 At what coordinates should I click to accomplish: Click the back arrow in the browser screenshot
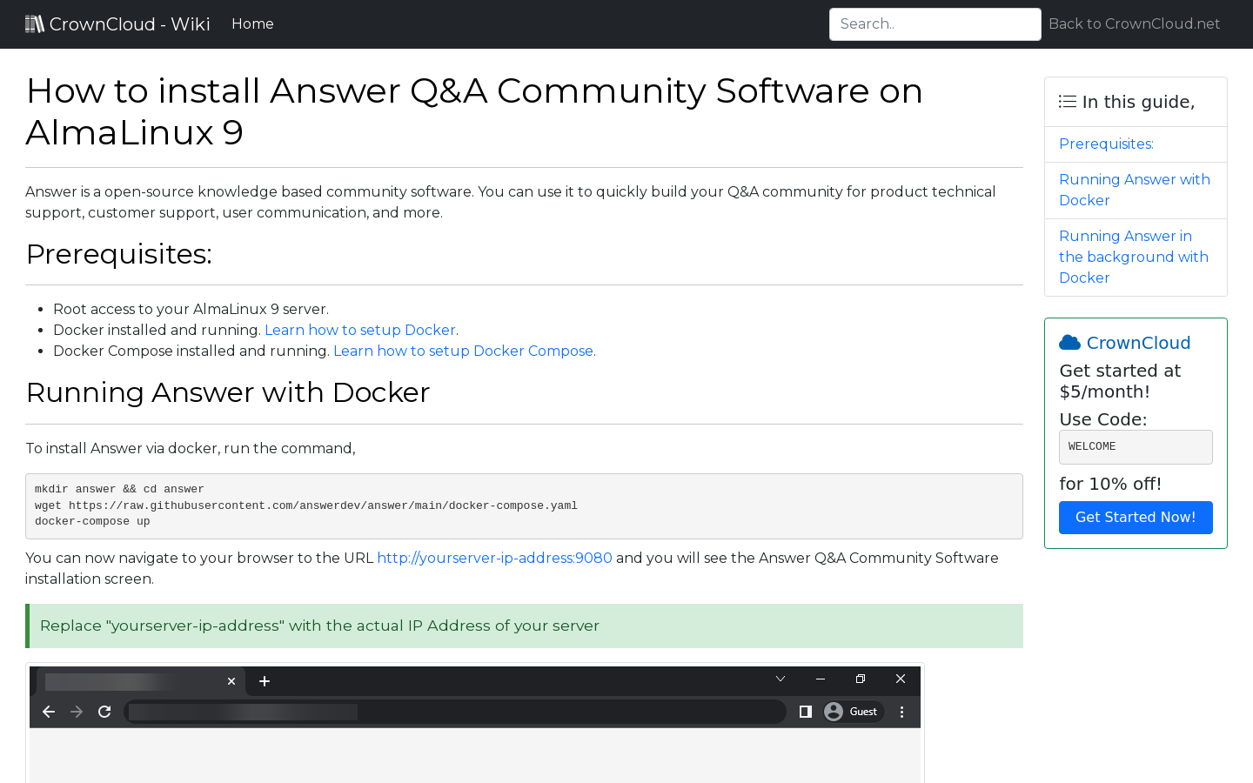(48, 711)
